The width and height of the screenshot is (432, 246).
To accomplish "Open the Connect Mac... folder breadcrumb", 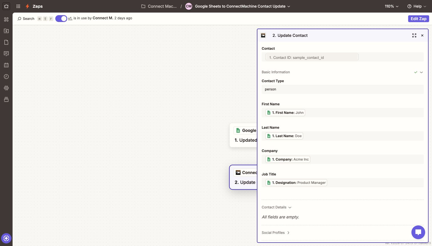I will point(162,6).
